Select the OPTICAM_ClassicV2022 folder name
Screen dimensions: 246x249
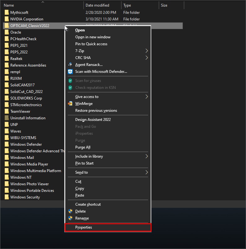(30, 26)
